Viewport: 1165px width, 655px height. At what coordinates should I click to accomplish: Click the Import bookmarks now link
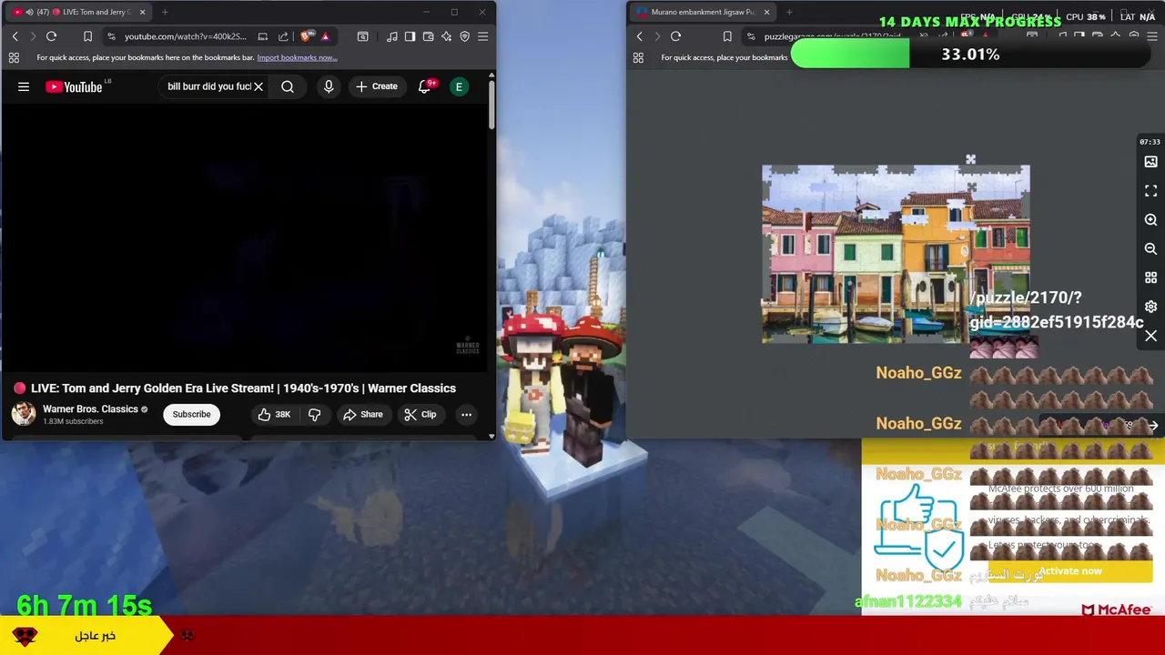(297, 57)
